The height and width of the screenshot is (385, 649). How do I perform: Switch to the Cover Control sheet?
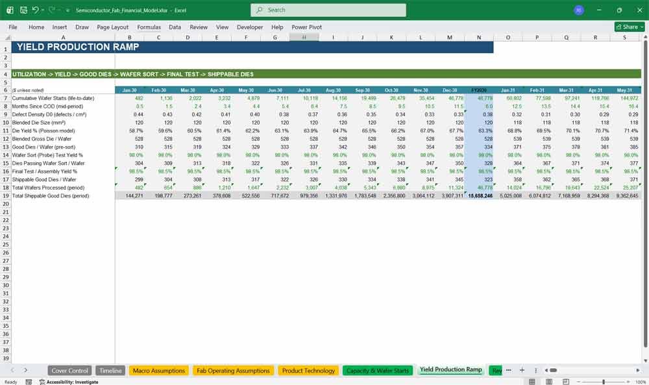[x=69, y=371]
